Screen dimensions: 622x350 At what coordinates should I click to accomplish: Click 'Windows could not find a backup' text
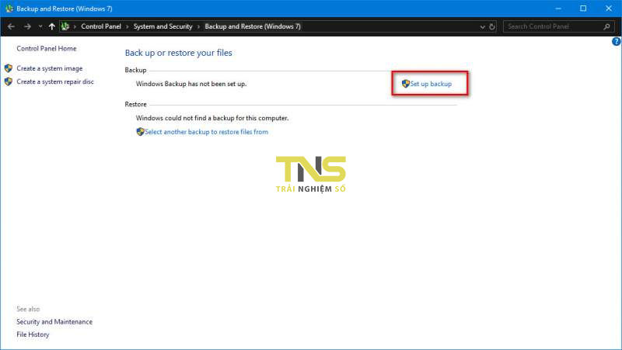tap(212, 118)
